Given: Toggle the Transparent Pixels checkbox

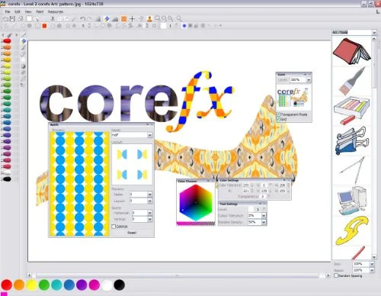Looking at the screenshot, I should point(278,114).
